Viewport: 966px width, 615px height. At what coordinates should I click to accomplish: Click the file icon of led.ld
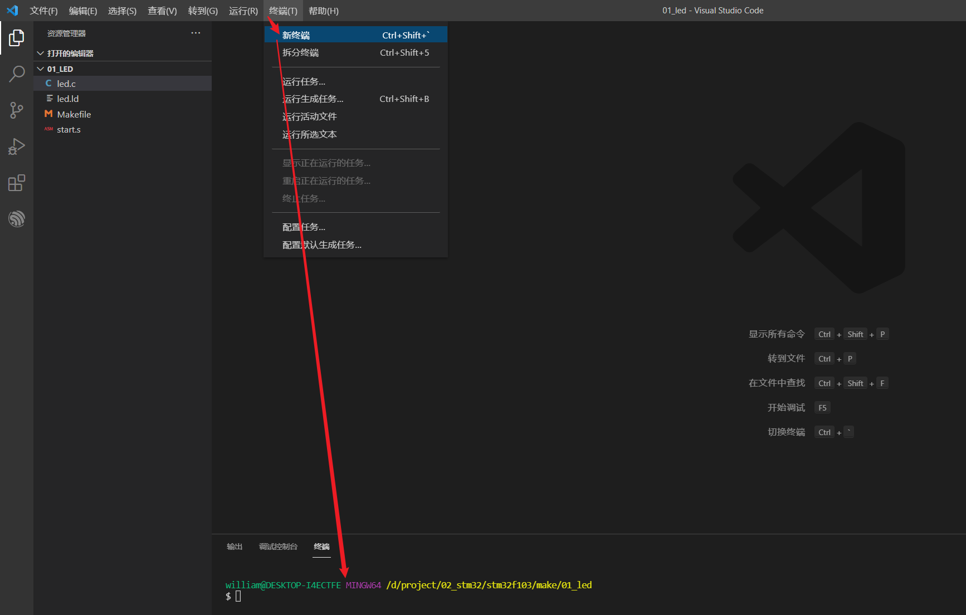(50, 98)
